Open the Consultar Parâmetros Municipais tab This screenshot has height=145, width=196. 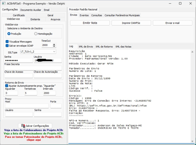[122, 15]
